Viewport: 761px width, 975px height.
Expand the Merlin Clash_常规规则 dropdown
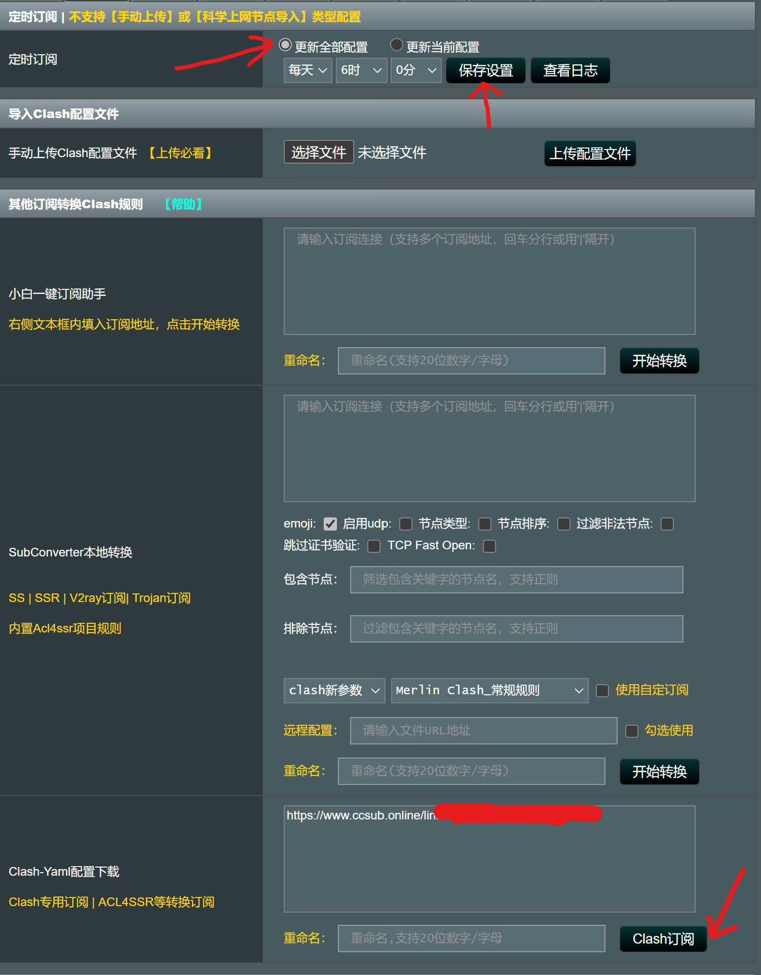coord(489,691)
